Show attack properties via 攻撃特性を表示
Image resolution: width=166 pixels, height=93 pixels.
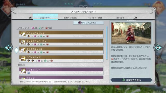coord(131,80)
